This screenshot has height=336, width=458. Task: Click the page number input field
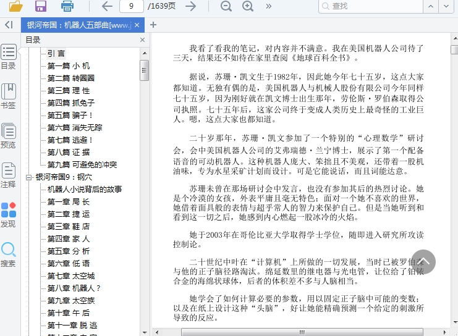coord(132,6)
